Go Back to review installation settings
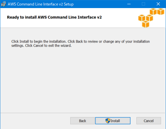The height and width of the screenshot is (129, 166). (83, 121)
